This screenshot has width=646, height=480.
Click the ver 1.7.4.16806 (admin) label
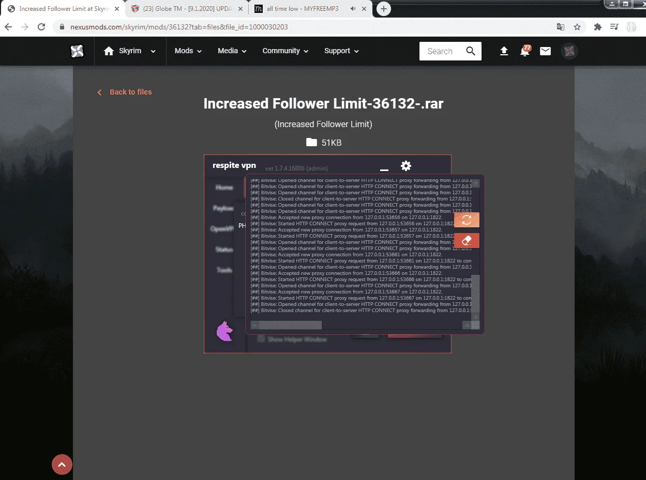coord(296,168)
